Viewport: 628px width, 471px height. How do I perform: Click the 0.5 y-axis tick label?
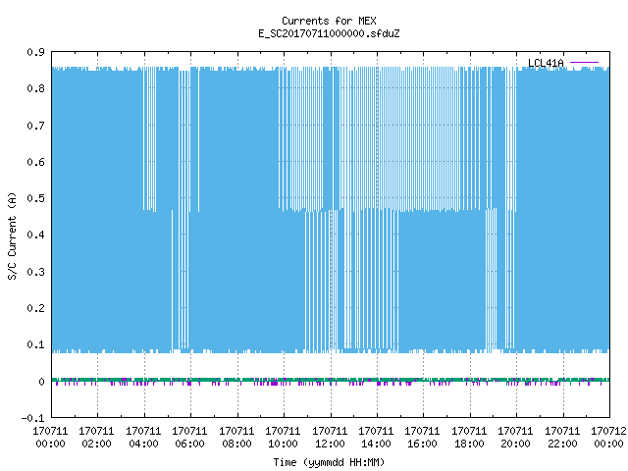point(35,198)
